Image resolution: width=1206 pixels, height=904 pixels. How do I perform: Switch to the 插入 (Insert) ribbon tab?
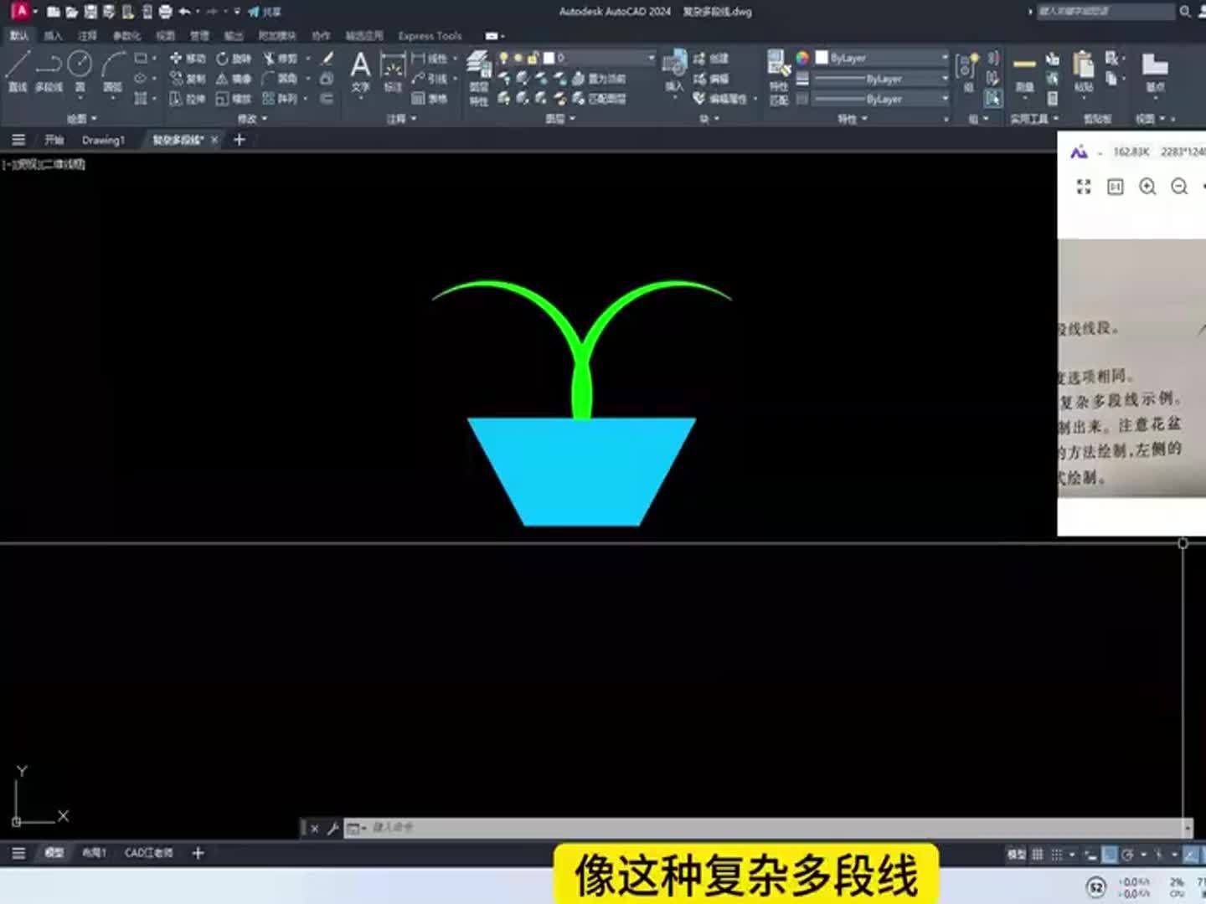tap(52, 36)
